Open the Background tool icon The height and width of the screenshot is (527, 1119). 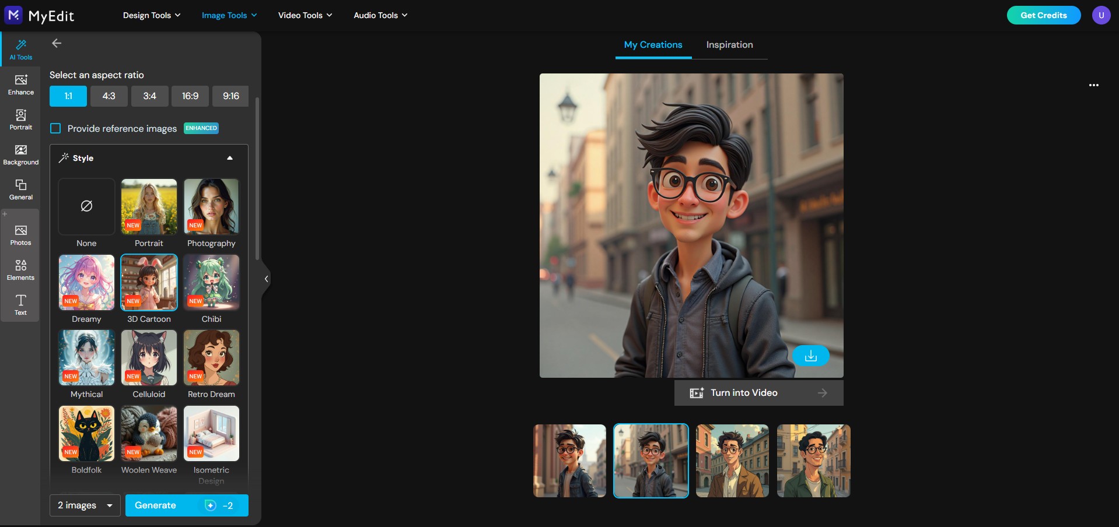click(x=20, y=154)
